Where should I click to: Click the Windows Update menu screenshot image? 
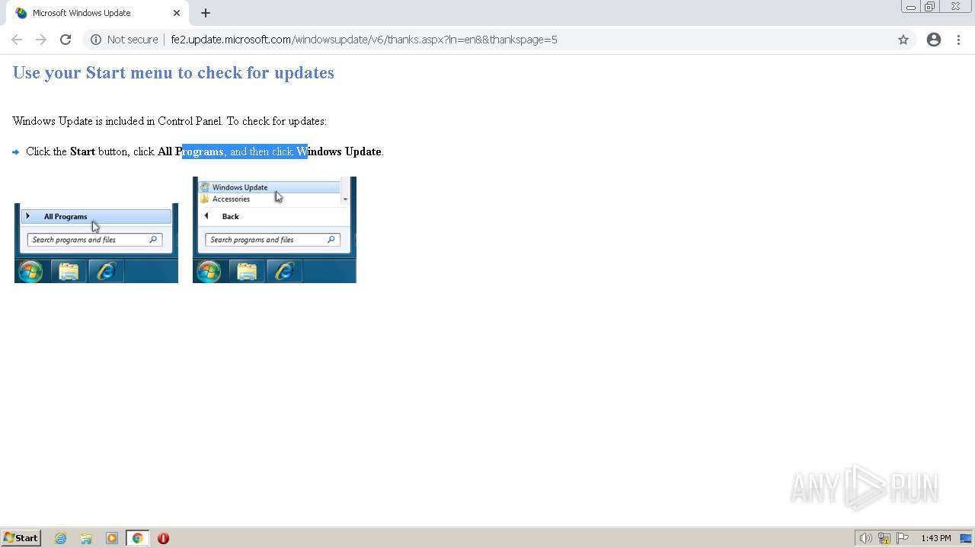coord(274,230)
